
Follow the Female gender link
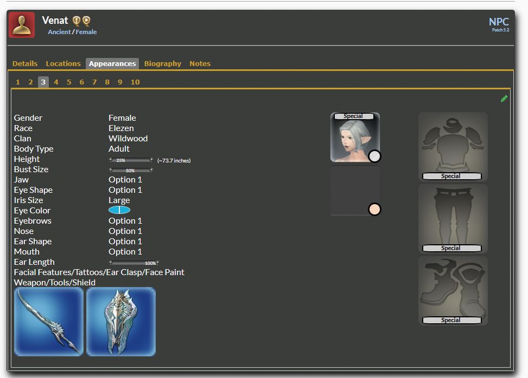pyautogui.click(x=86, y=32)
